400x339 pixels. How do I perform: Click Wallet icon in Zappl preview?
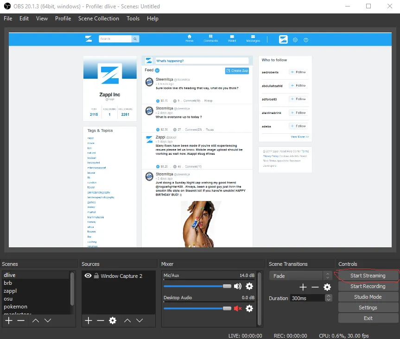tap(232, 38)
